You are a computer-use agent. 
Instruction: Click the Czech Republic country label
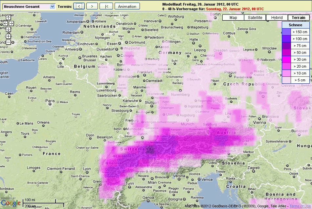pos(244,84)
